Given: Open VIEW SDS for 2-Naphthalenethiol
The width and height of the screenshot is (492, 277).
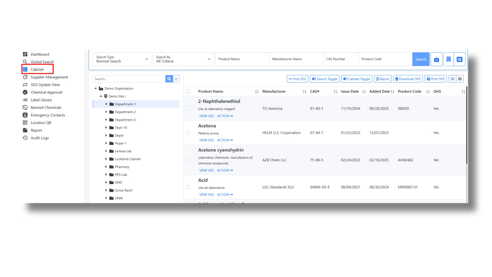Looking at the screenshot, I should tap(207, 116).
